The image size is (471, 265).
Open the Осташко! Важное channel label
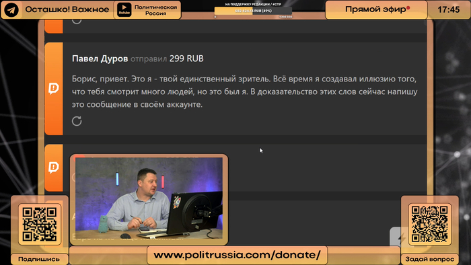tap(67, 9)
